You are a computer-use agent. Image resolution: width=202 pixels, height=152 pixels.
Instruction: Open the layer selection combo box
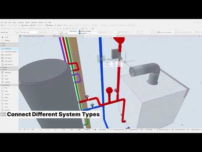click(x=30, y=32)
